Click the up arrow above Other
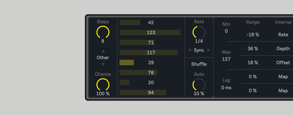 (103, 51)
